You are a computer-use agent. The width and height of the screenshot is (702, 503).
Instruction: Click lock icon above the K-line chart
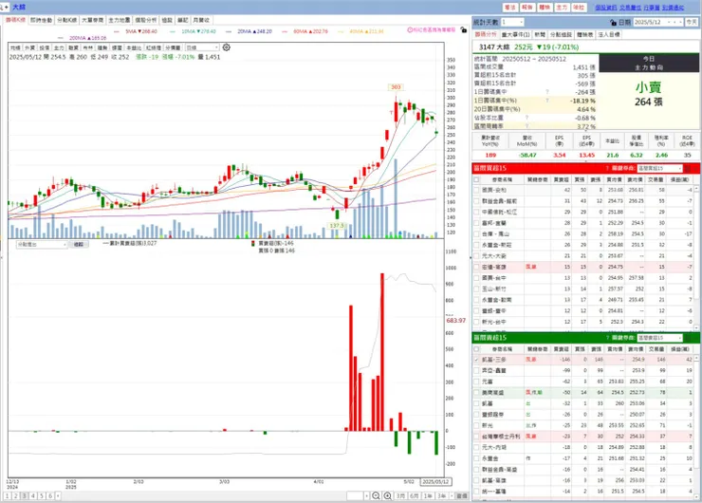[463, 30]
